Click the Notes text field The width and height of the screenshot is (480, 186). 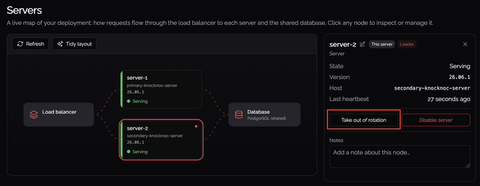click(x=400, y=156)
